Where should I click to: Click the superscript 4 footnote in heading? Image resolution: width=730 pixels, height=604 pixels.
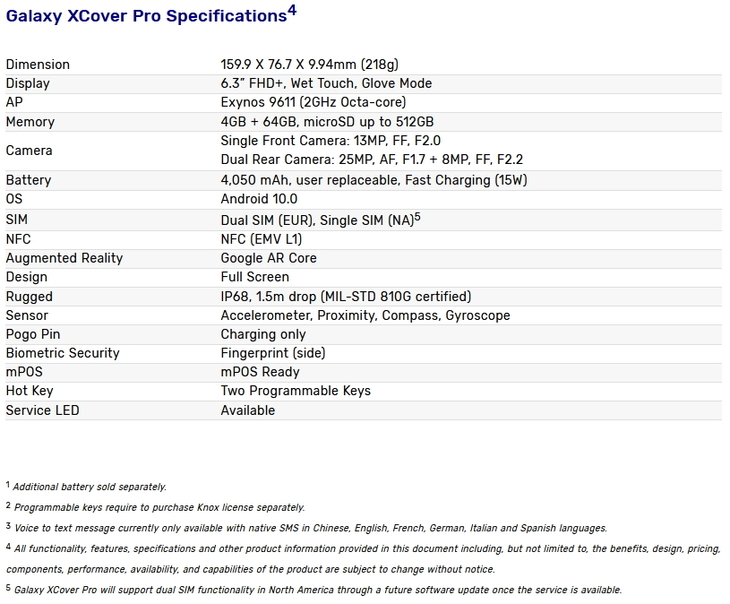coord(292,11)
